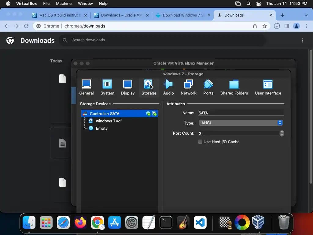Select Controller: SATA in storage tree
The width and height of the screenshot is (313, 235).
pyautogui.click(x=120, y=114)
